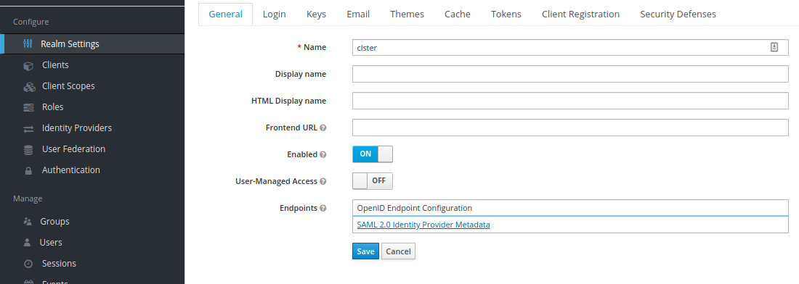The image size is (799, 284).
Task: Focus the HTML Display name field
Action: coord(570,101)
